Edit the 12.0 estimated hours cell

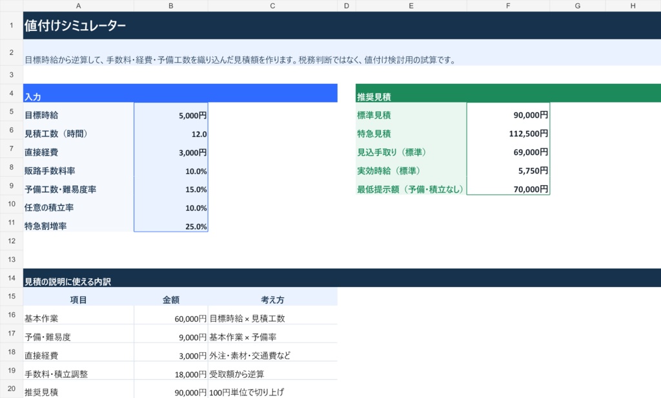(x=170, y=130)
